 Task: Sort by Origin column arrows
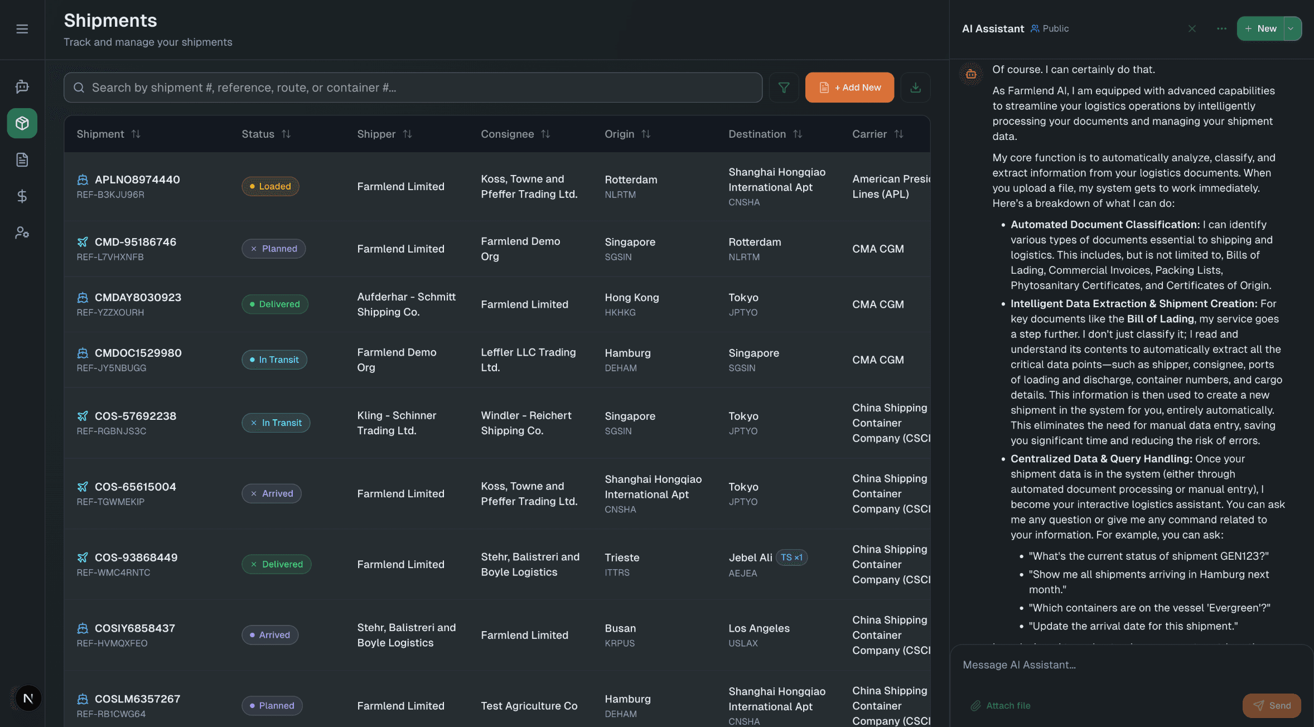pyautogui.click(x=646, y=134)
